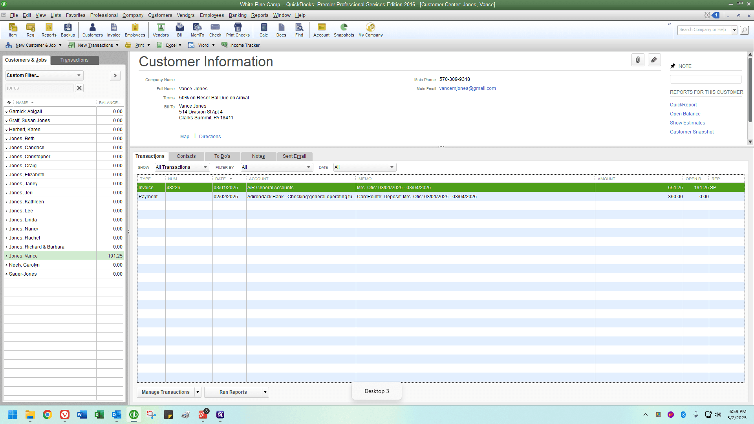Open the Reg register icon
754x424 pixels.
click(30, 30)
